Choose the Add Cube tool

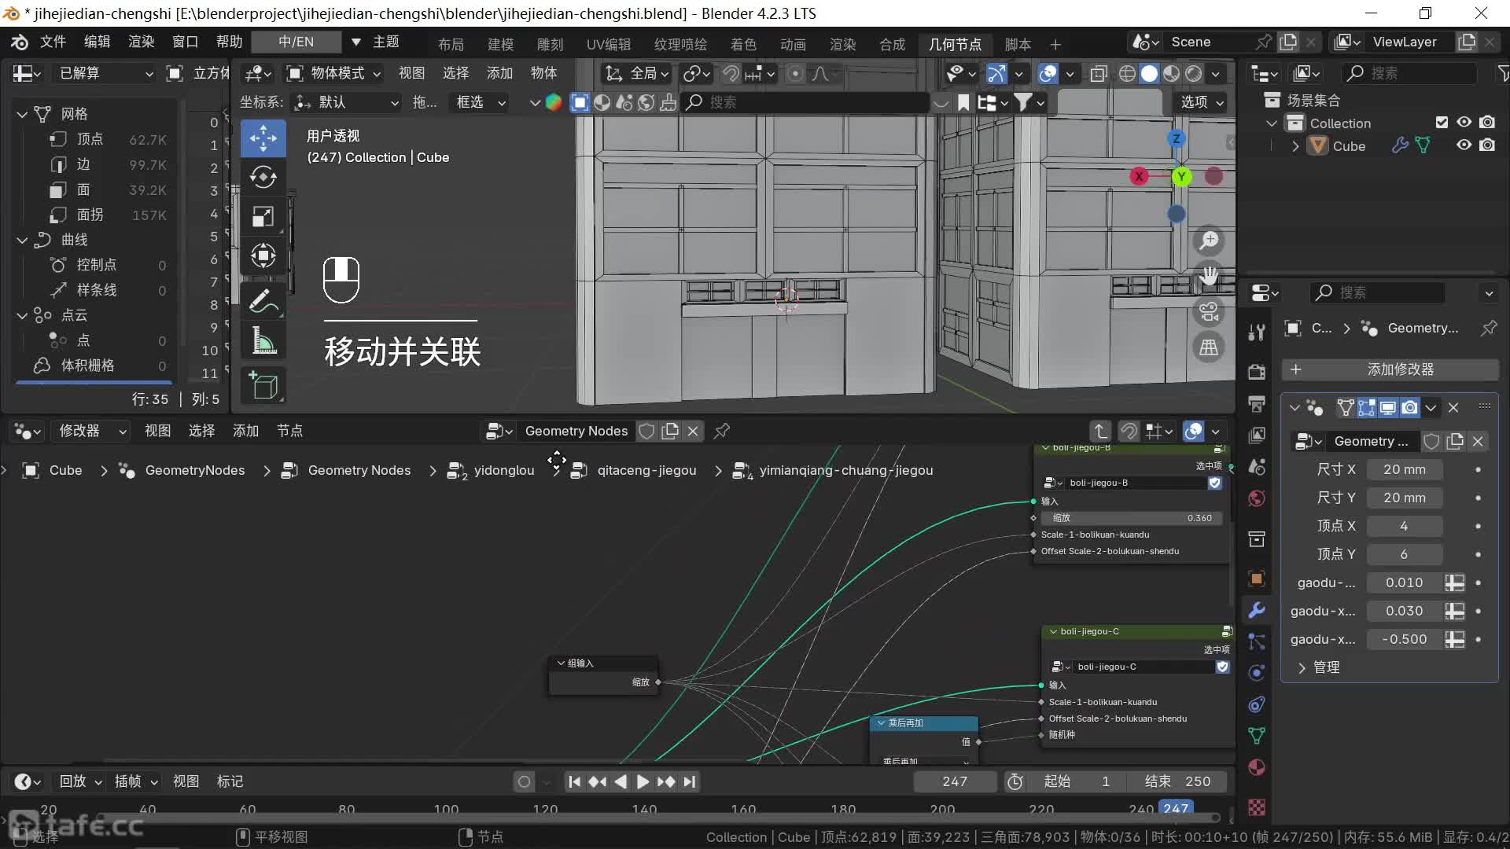pyautogui.click(x=263, y=385)
